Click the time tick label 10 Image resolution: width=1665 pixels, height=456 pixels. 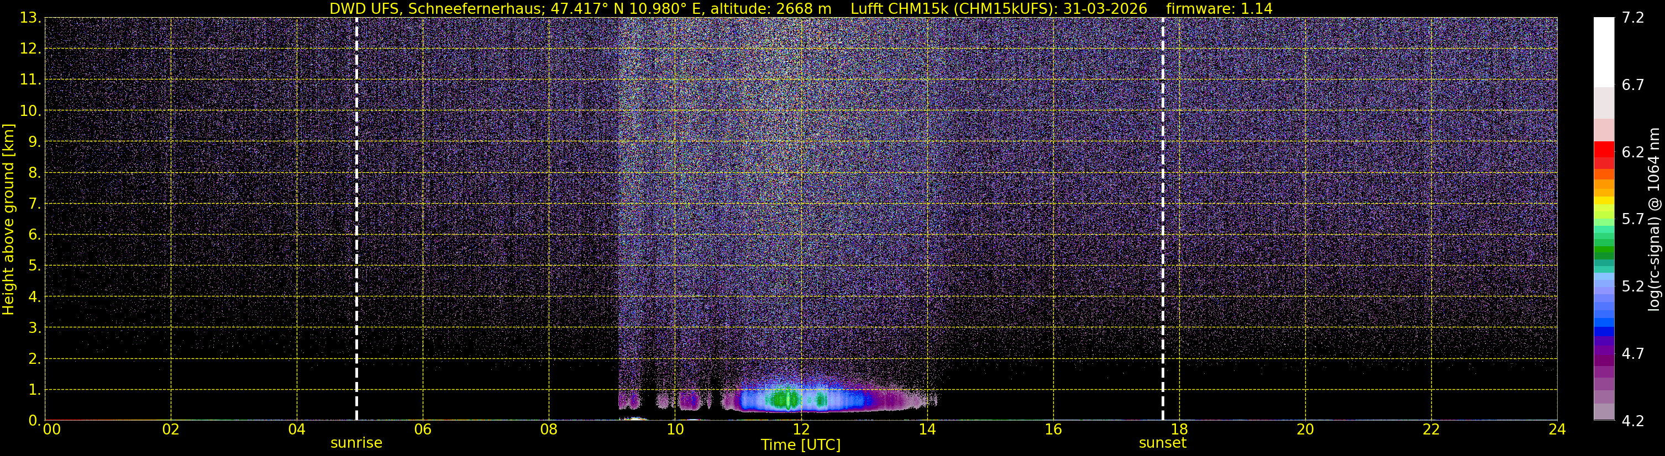[675, 430]
